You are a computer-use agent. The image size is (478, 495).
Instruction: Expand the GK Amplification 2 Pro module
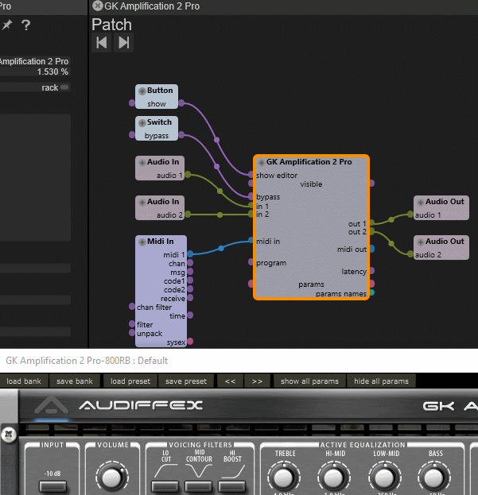click(262, 163)
